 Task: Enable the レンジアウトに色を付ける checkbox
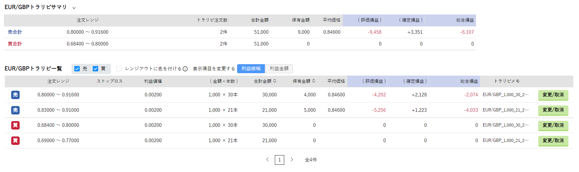119,69
